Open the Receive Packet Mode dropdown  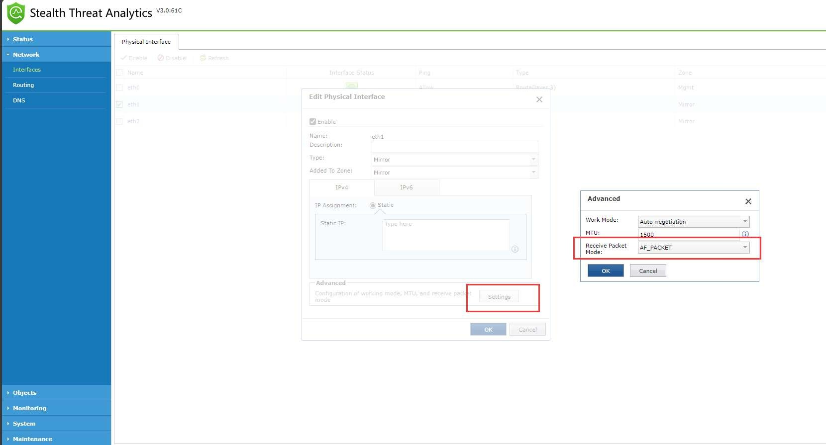point(694,248)
